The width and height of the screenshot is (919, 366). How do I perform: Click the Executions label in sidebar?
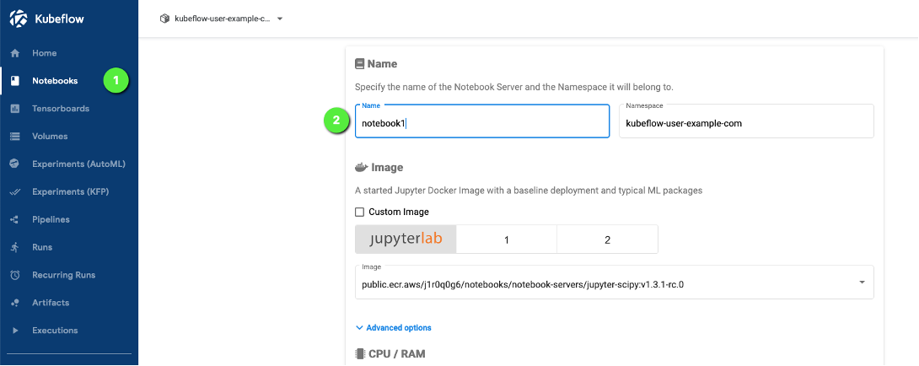pos(55,331)
